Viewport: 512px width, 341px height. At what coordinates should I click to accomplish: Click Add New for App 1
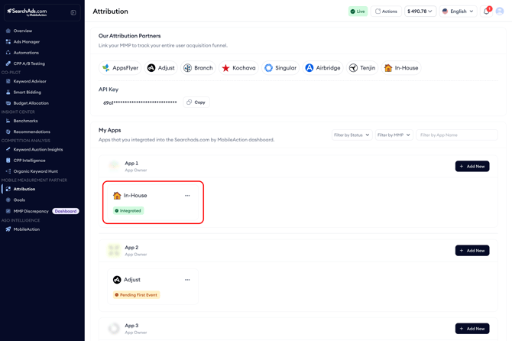(472, 166)
